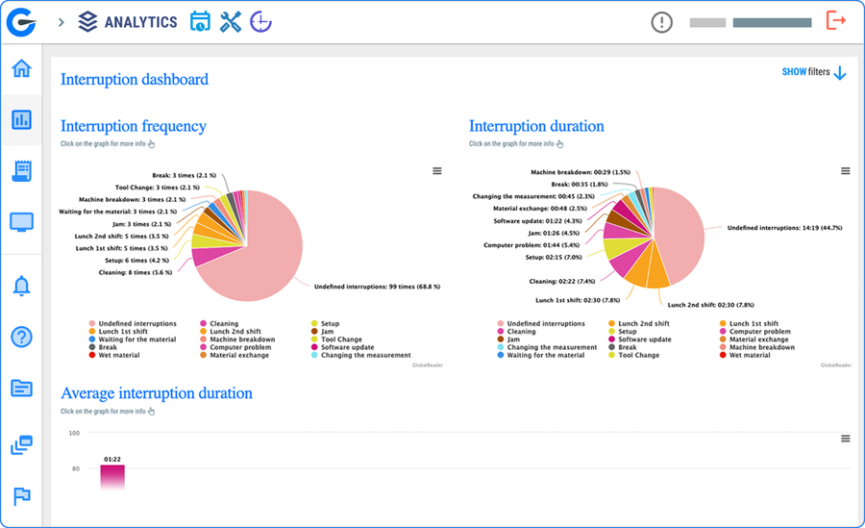Toggle Setup in frequency chart legend
Image resolution: width=865 pixels, height=528 pixels.
325,324
